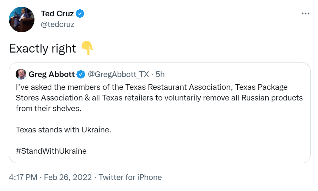The width and height of the screenshot is (318, 191).
Task: Open Greg Abbott's small avatar
Action: 21,74
